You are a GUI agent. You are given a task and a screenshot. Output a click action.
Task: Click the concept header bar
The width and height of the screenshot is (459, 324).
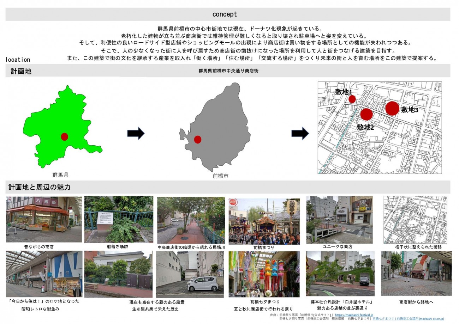(228, 14)
